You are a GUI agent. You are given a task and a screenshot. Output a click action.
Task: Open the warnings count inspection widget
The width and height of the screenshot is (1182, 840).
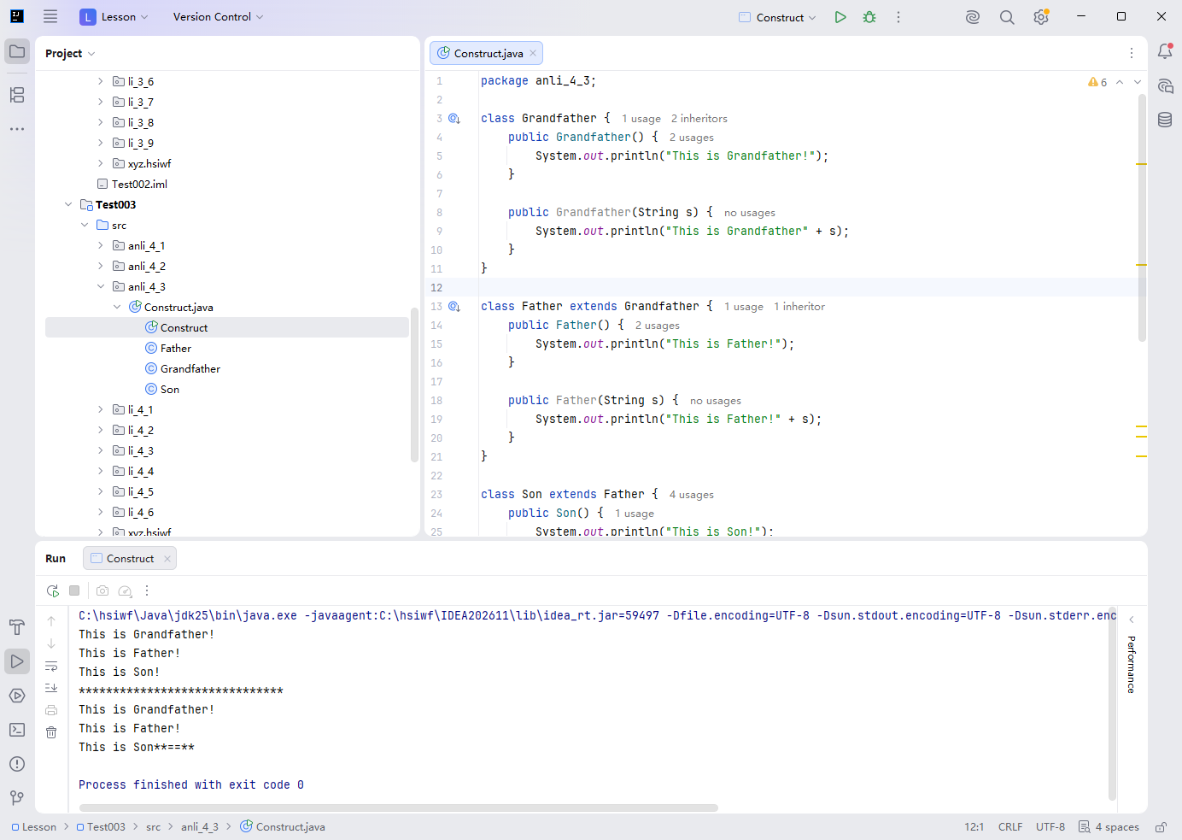[1097, 82]
